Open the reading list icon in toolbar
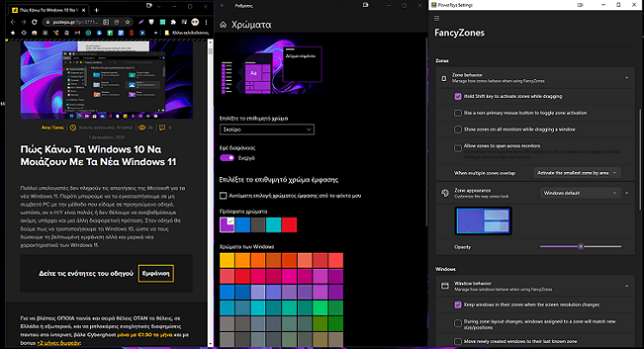644x349 pixels. [x=185, y=22]
